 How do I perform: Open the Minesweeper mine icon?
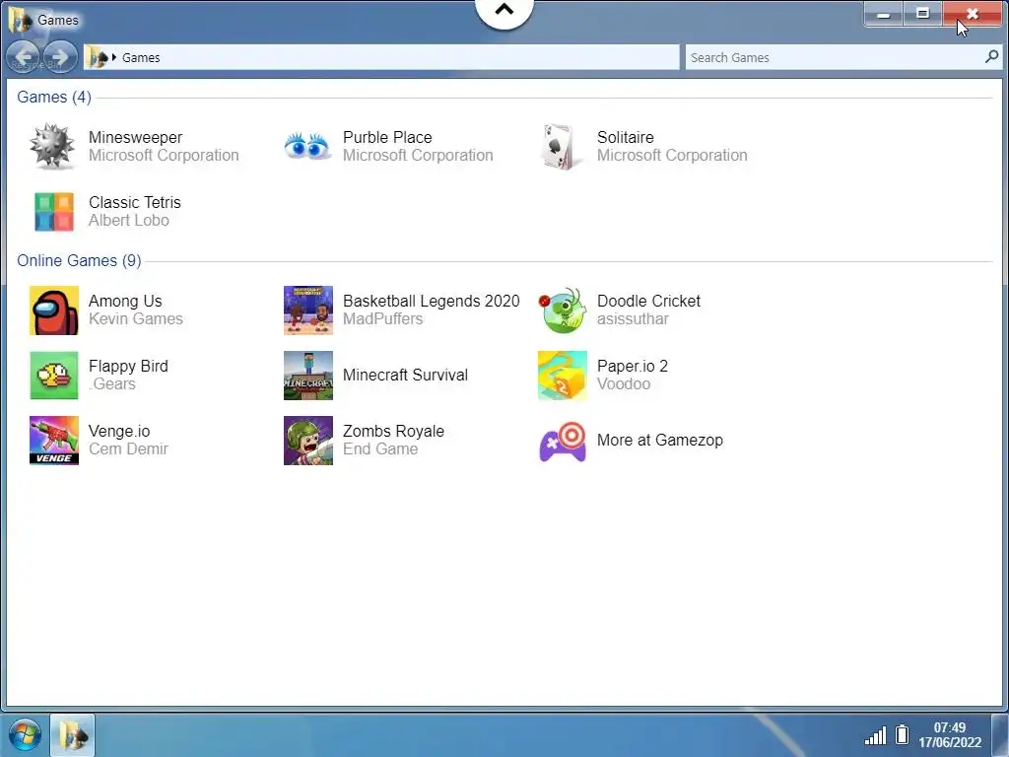pyautogui.click(x=53, y=147)
